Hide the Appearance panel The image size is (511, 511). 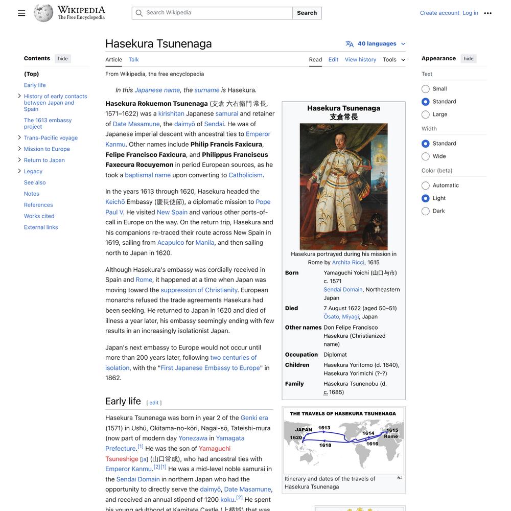pyautogui.click(x=468, y=59)
